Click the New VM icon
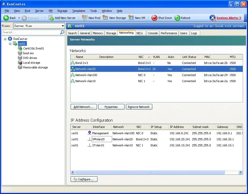Image resolution: width=248 pixels, height=194 pixels. [x=131, y=18]
